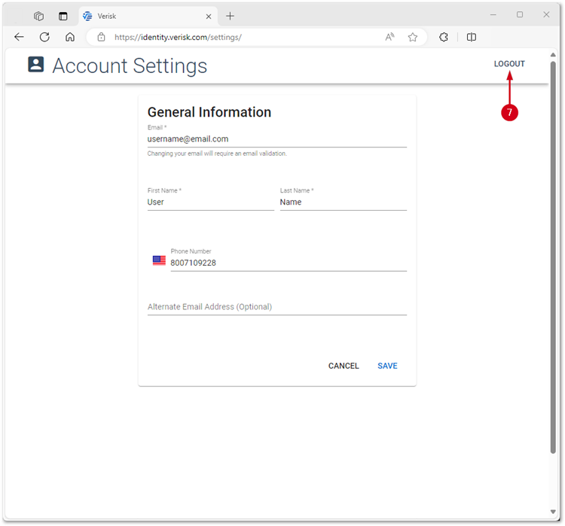565x526 pixels.
Task: Toggle split screen view
Action: pos(472,37)
